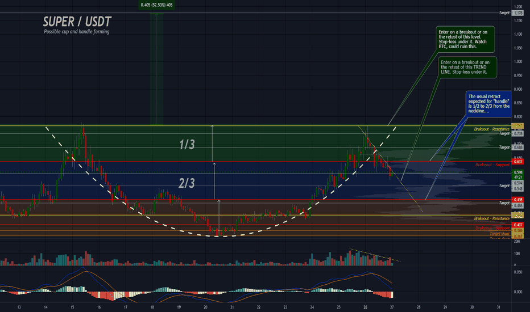The height and width of the screenshot is (312, 530).
Task: Click the 22 date on time axis
Action: pos(259,307)
